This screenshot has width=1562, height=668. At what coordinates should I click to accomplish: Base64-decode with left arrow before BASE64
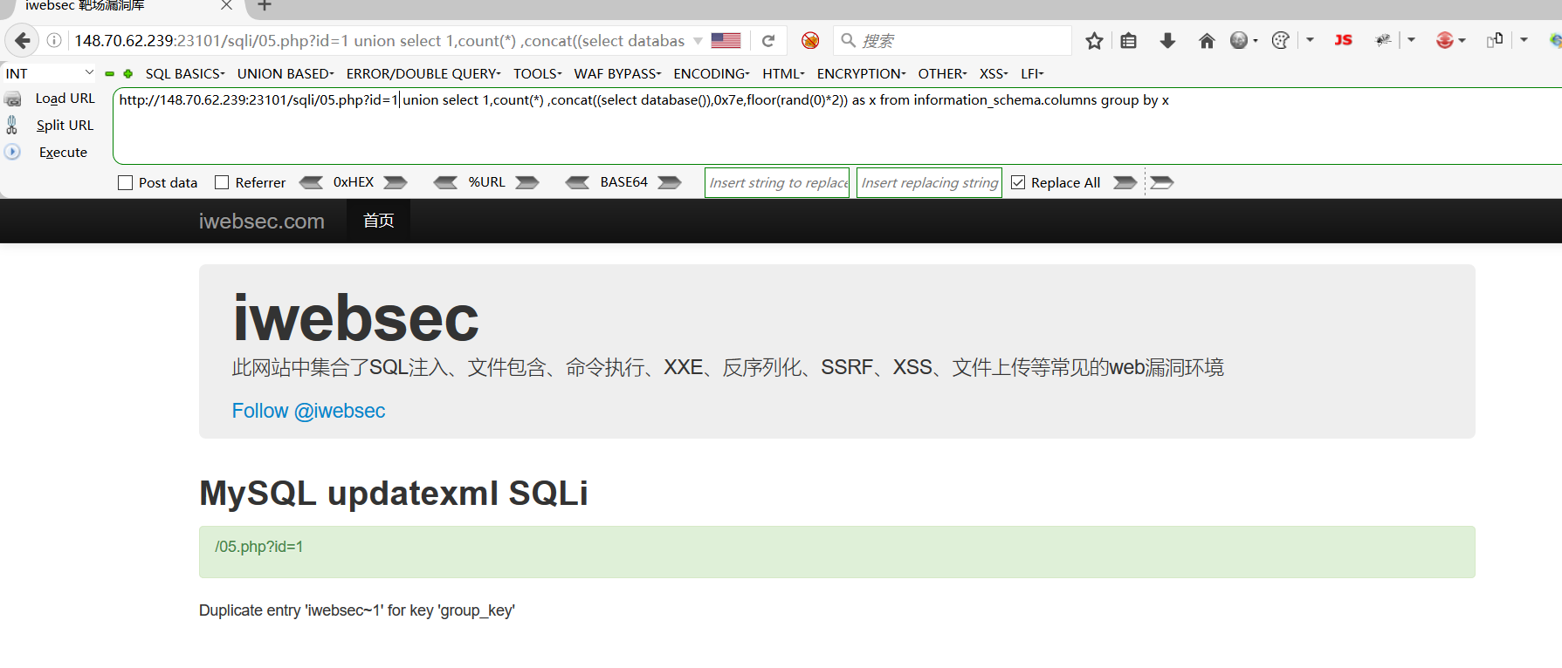click(577, 182)
